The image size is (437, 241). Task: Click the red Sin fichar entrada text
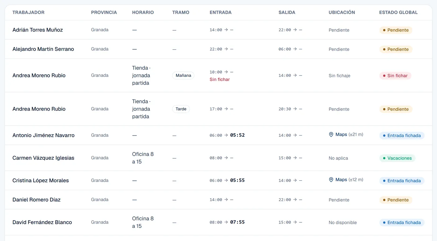(x=220, y=80)
